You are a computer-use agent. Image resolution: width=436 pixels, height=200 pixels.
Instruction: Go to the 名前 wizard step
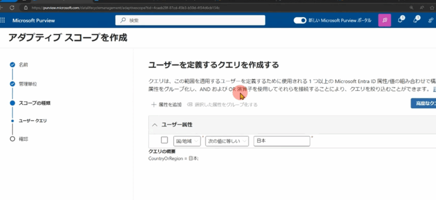[x=24, y=65]
